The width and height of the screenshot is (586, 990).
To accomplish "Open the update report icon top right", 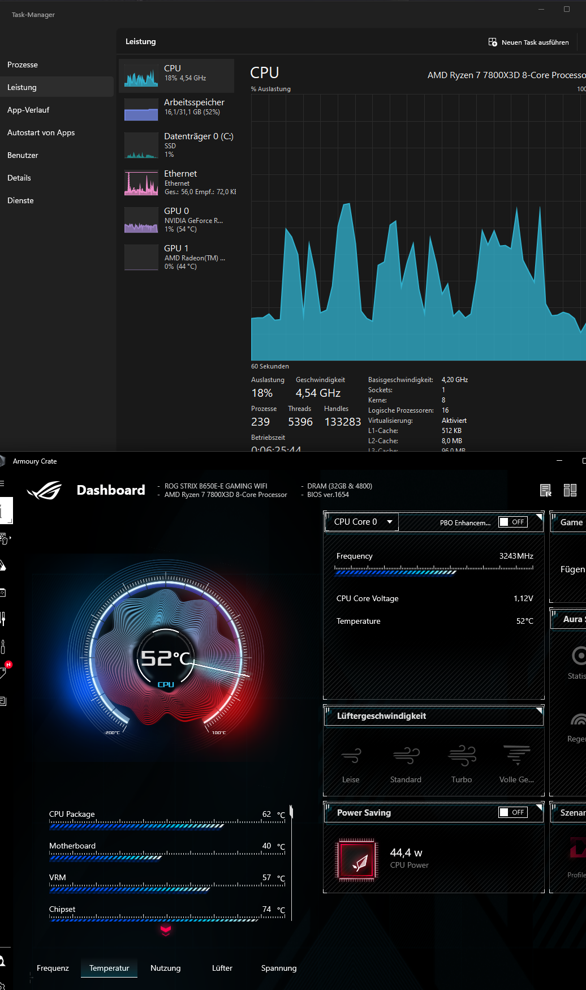I will (x=546, y=490).
